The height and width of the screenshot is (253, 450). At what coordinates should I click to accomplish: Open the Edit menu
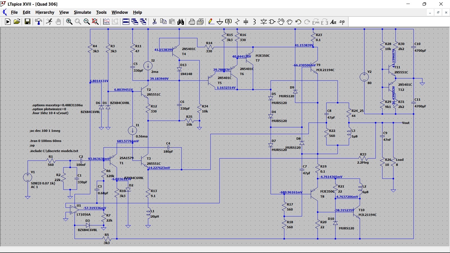coord(26,12)
